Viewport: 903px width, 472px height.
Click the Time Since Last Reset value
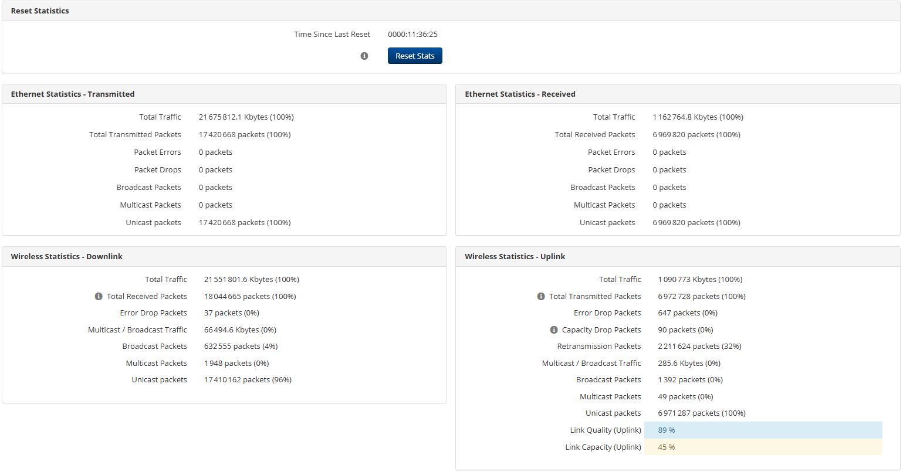(x=412, y=34)
